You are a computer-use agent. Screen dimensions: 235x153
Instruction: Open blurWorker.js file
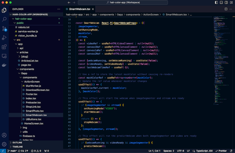point(36,86)
